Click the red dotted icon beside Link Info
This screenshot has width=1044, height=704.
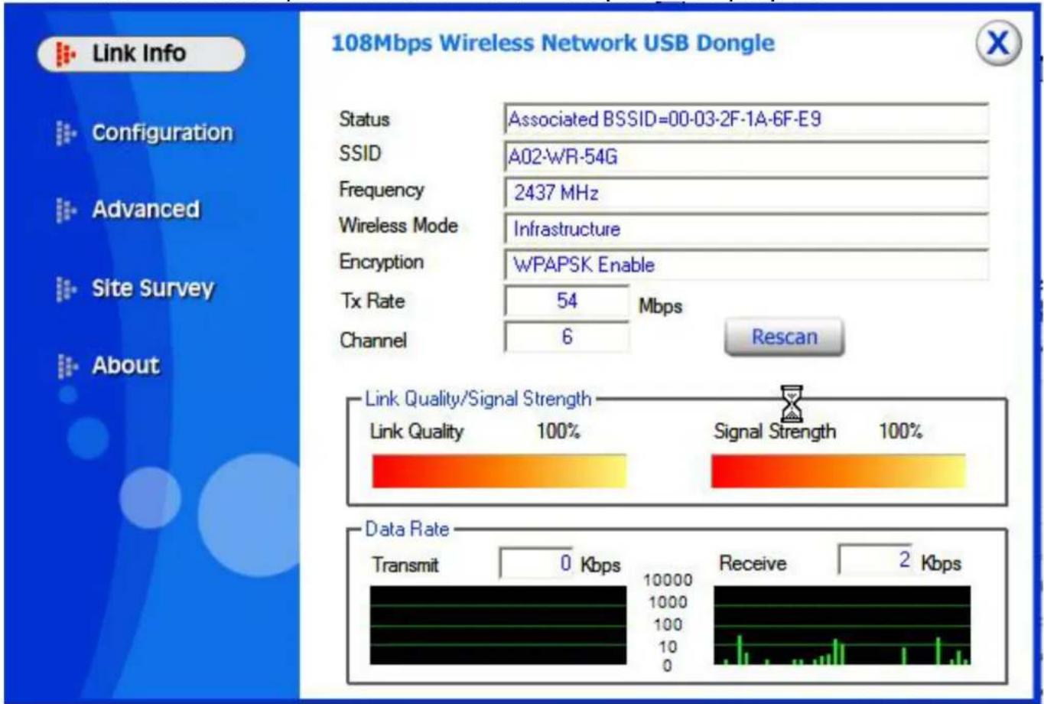[x=67, y=54]
